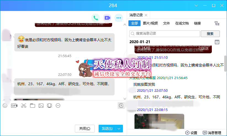227x136 pixels.
Task: Switch to the 在线文档 tab
Action: point(182,23)
